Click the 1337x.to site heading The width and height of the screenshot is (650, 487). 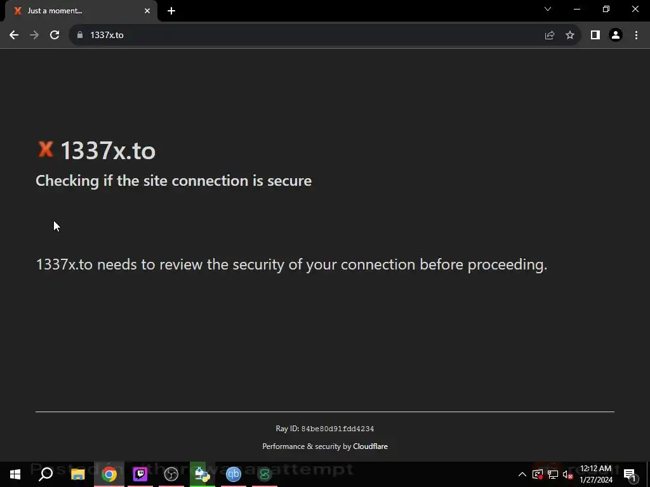pos(108,150)
